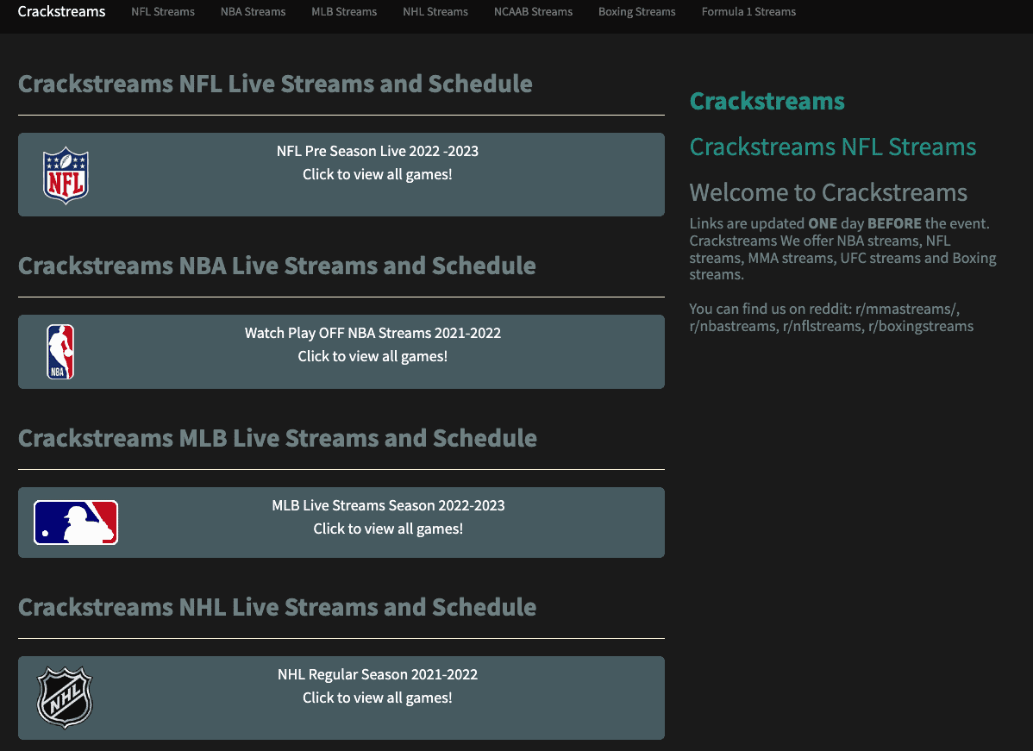
Task: Go to MLB Streams menu item
Action: tap(344, 12)
